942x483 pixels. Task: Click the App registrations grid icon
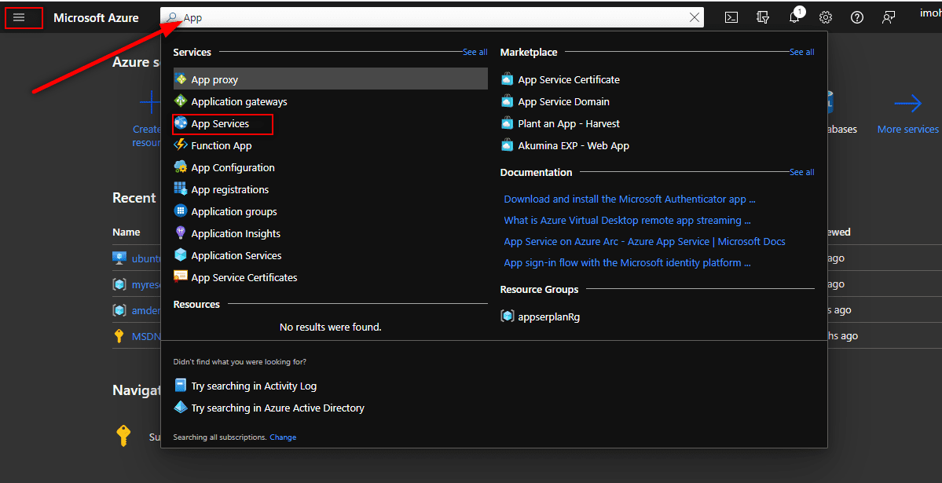pyautogui.click(x=180, y=188)
